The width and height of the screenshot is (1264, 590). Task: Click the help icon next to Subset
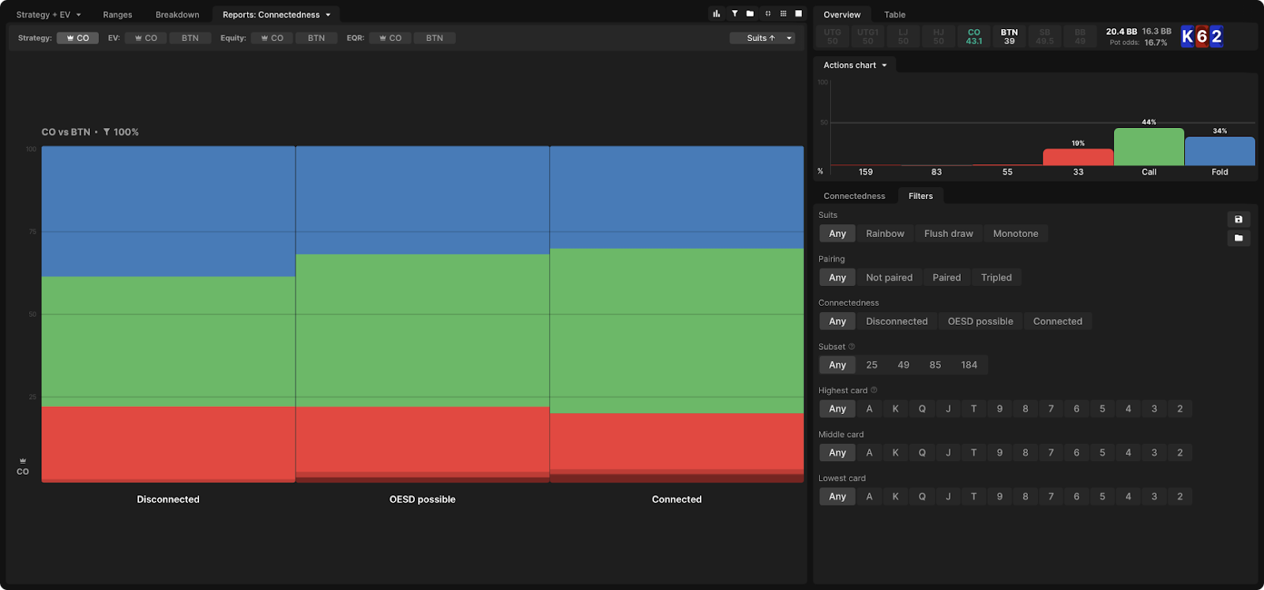click(852, 347)
